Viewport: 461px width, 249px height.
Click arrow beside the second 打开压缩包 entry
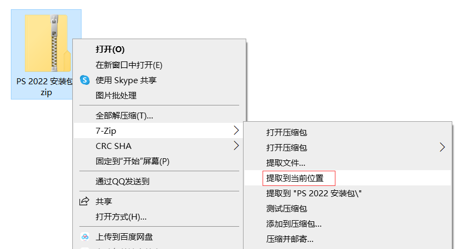tap(442, 147)
